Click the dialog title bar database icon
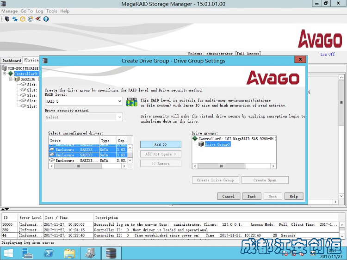347x260 pixels. pyautogui.click(x=45, y=61)
